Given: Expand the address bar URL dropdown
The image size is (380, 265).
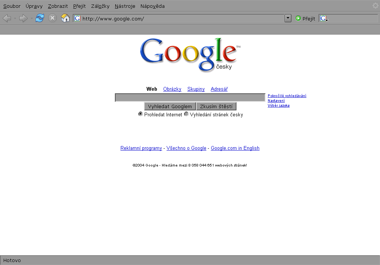Looking at the screenshot, I should (288, 18).
